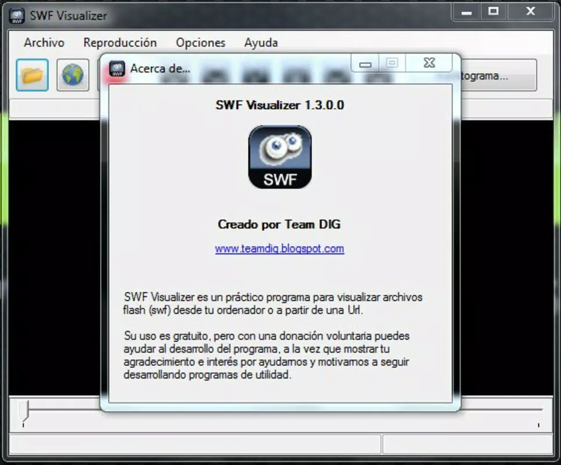The width and height of the screenshot is (561, 465).
Task: Follow the www.teamdig.blogspot.com link
Action: 279,248
